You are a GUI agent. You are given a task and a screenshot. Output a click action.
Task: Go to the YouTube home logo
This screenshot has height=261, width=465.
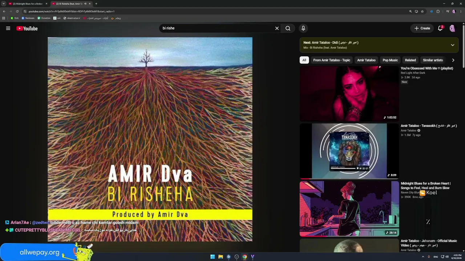point(27,28)
